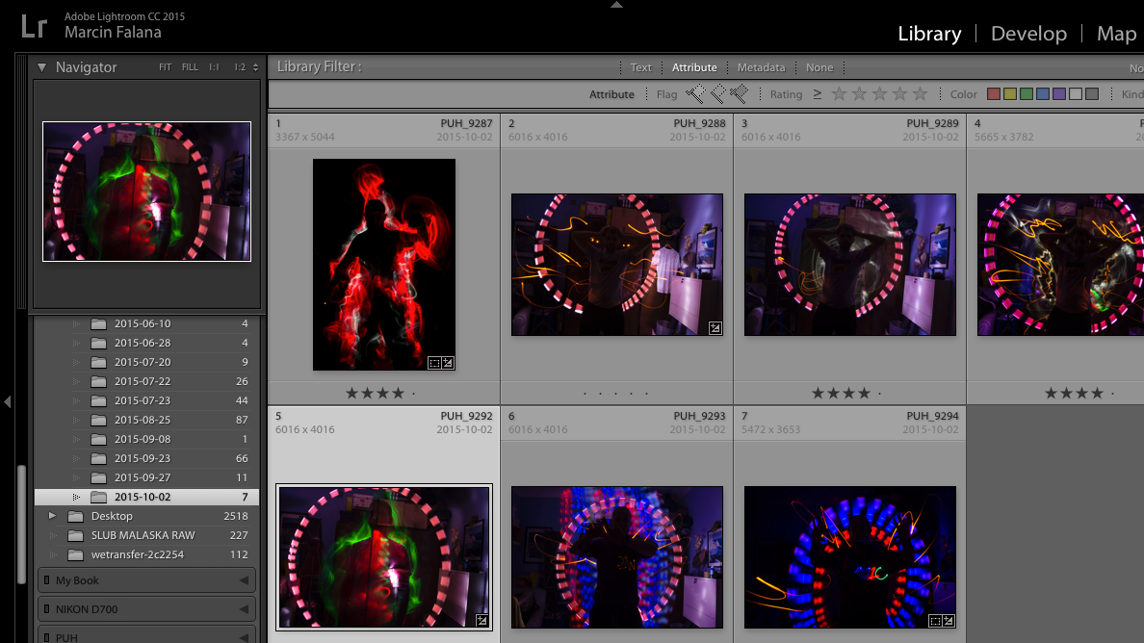Click the Lightroom Lr logo
Viewport: 1144px width, 643px height.
pyautogui.click(x=32, y=26)
